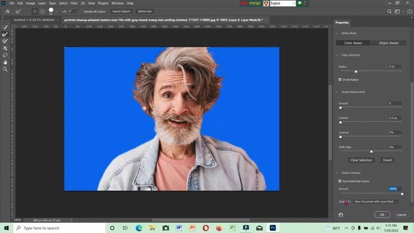Open the Output To dropdown
The image size is (414, 233).
click(376, 201)
